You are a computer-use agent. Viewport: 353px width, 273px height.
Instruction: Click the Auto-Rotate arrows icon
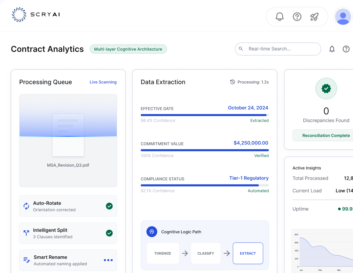[26, 206]
